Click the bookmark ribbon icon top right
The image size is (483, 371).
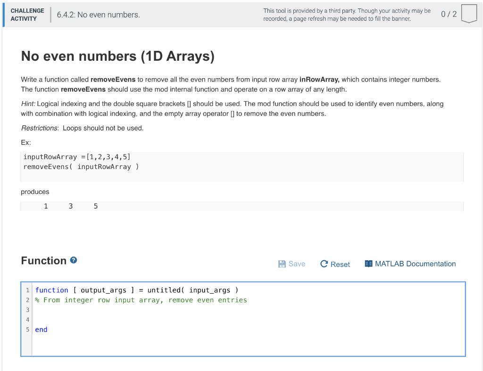coord(469,14)
